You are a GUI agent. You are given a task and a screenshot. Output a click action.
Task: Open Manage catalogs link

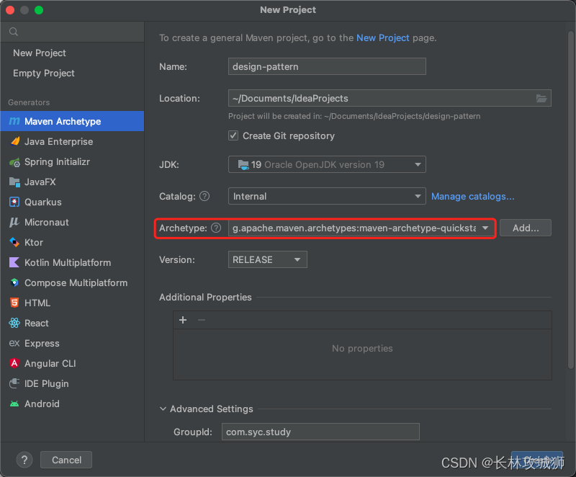[x=473, y=196]
